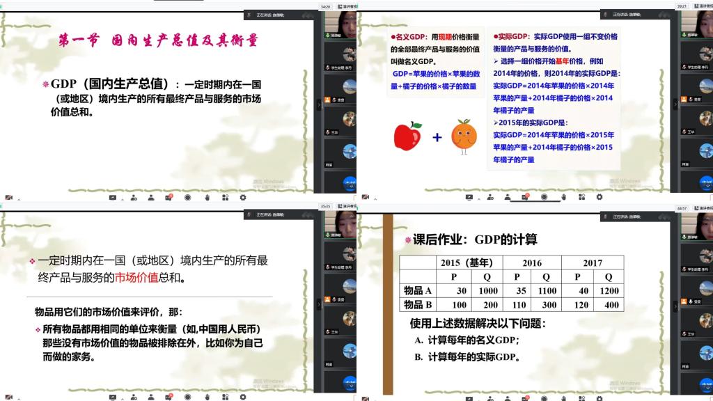Click apps grid icon in the 35:35 meeting toolbar
The image size is (713, 401).
225,398
